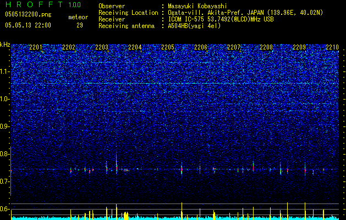This screenshot has height=220, width=346.
Task: Click the kHz axis unit label
Action: (5, 45)
